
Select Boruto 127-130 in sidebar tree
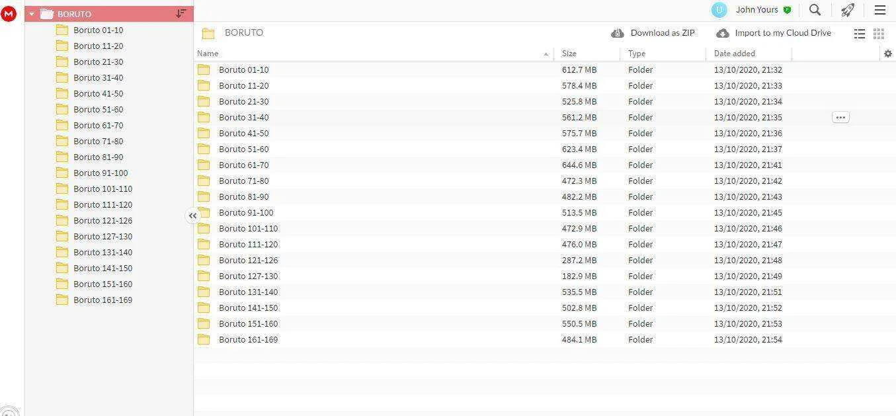pyautogui.click(x=102, y=236)
